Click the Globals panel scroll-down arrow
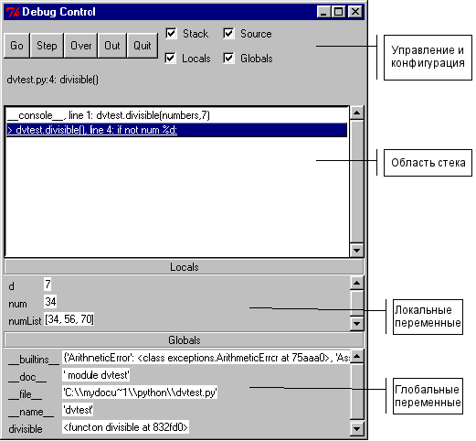Viewport: 476px width, 441px height. [356, 428]
